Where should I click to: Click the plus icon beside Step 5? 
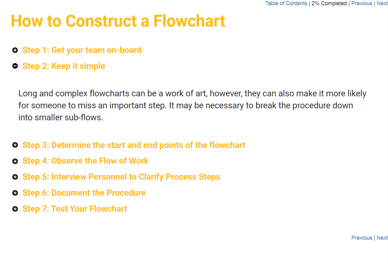15,177
